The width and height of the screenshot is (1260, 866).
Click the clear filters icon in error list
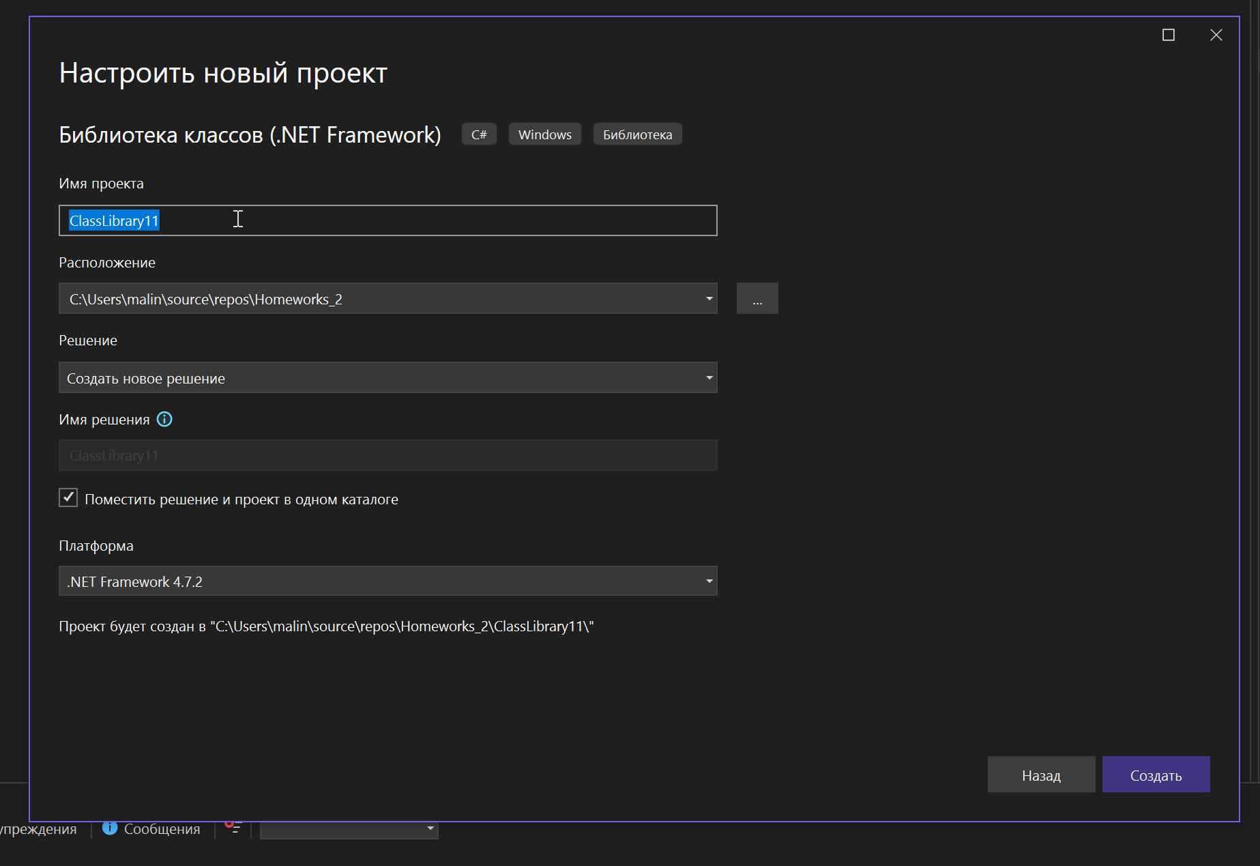click(233, 828)
